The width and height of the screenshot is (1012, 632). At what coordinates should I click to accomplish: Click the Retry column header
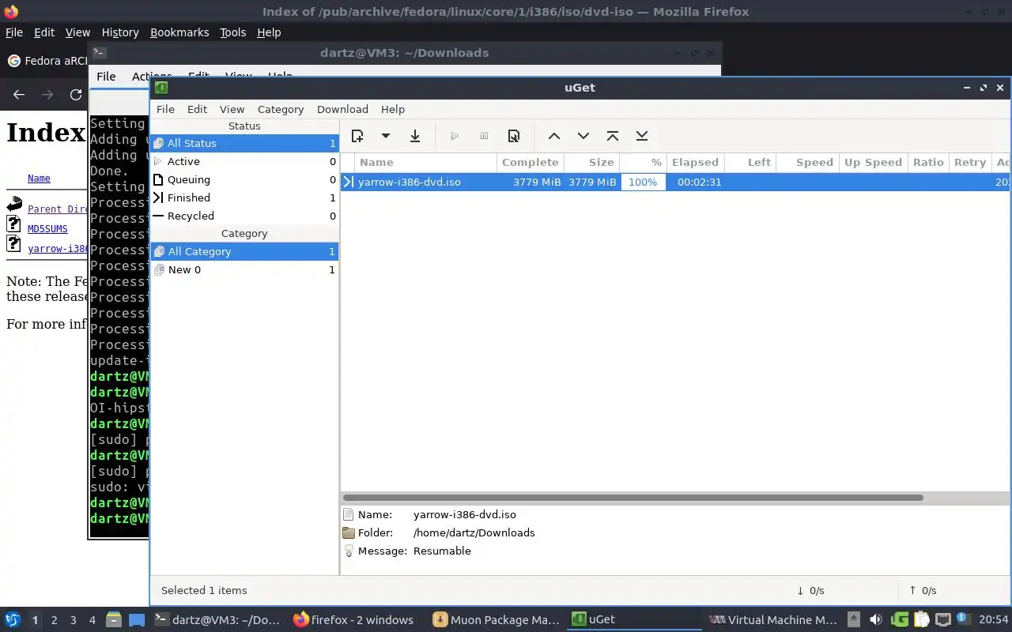point(969,162)
